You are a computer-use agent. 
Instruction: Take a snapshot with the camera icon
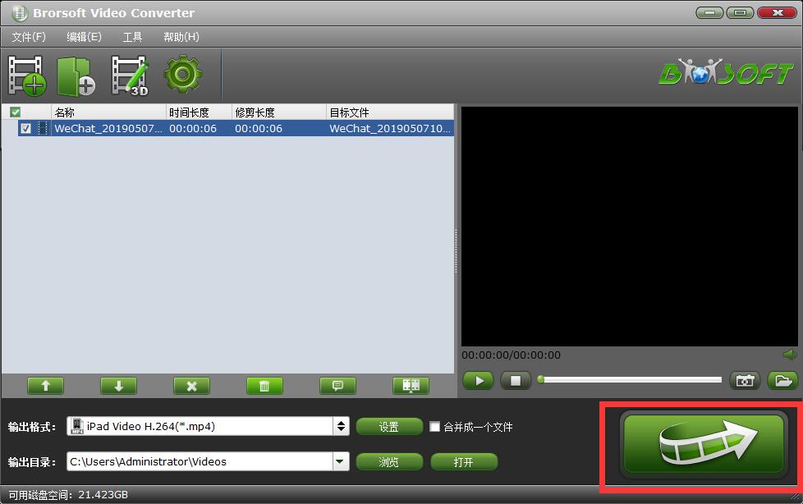click(x=745, y=380)
